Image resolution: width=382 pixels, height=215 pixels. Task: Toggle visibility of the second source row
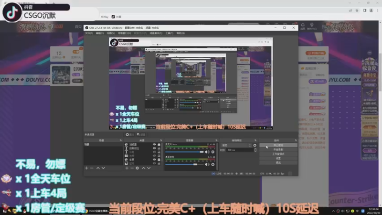click(154, 148)
